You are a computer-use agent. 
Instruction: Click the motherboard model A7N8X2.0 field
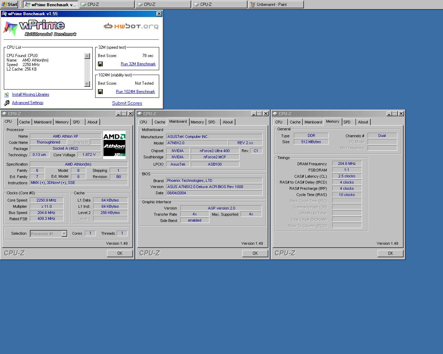tap(197, 143)
